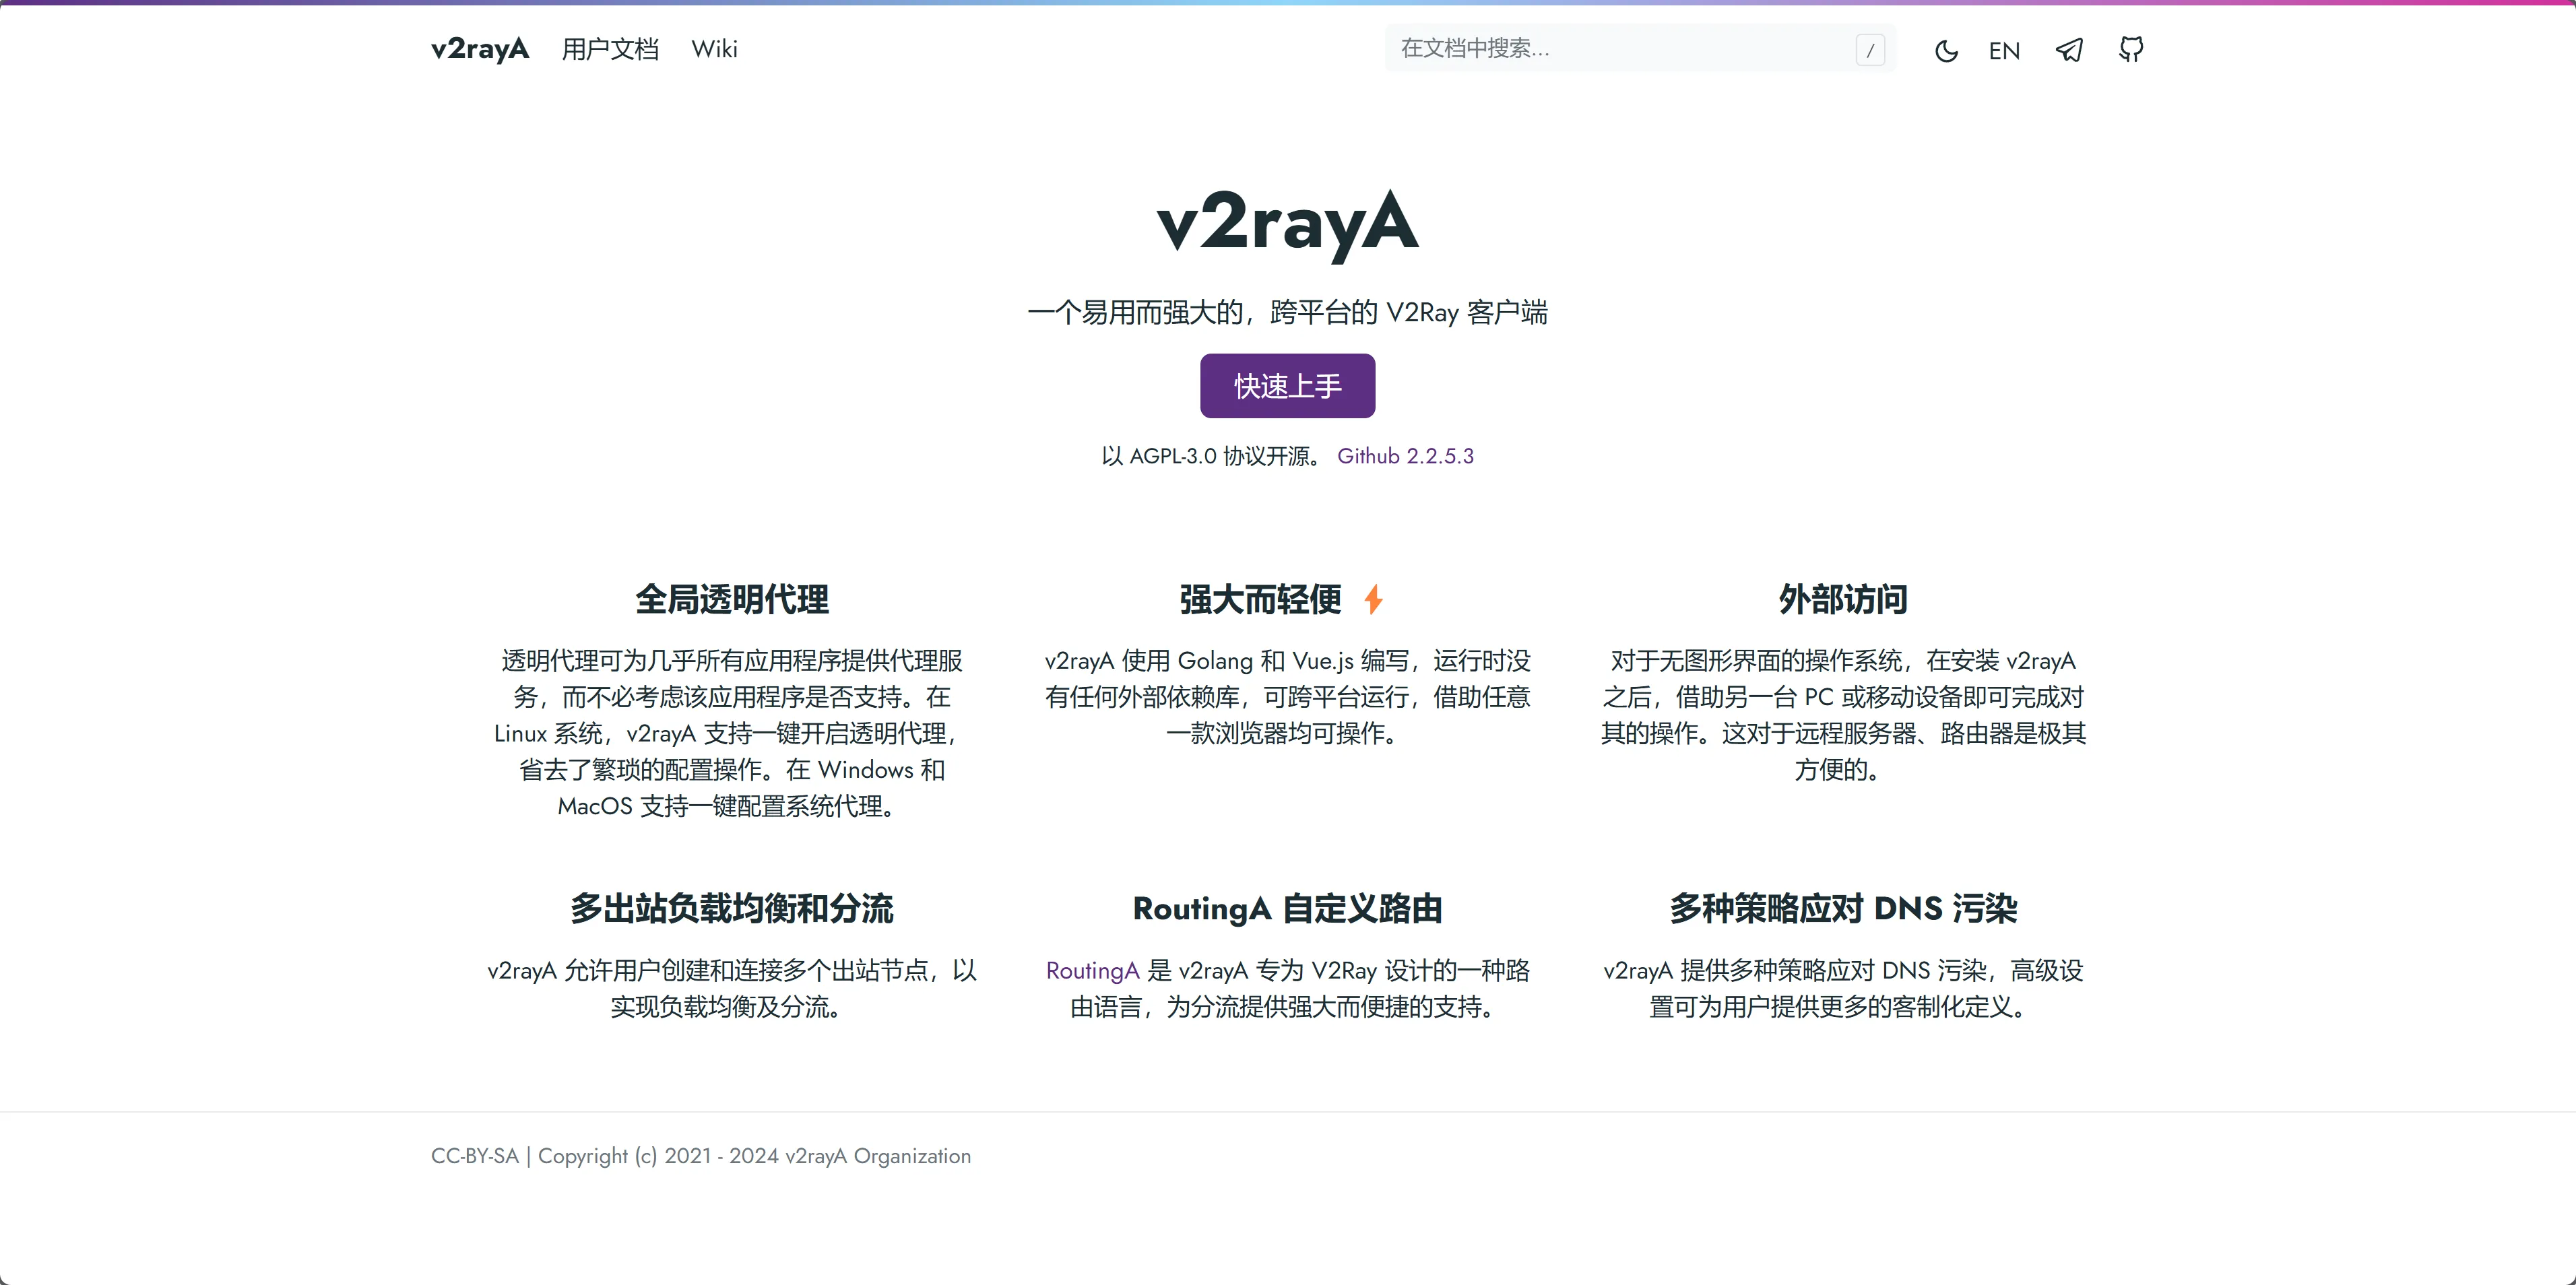Click the 全局透明代理 feature heading

point(732,599)
